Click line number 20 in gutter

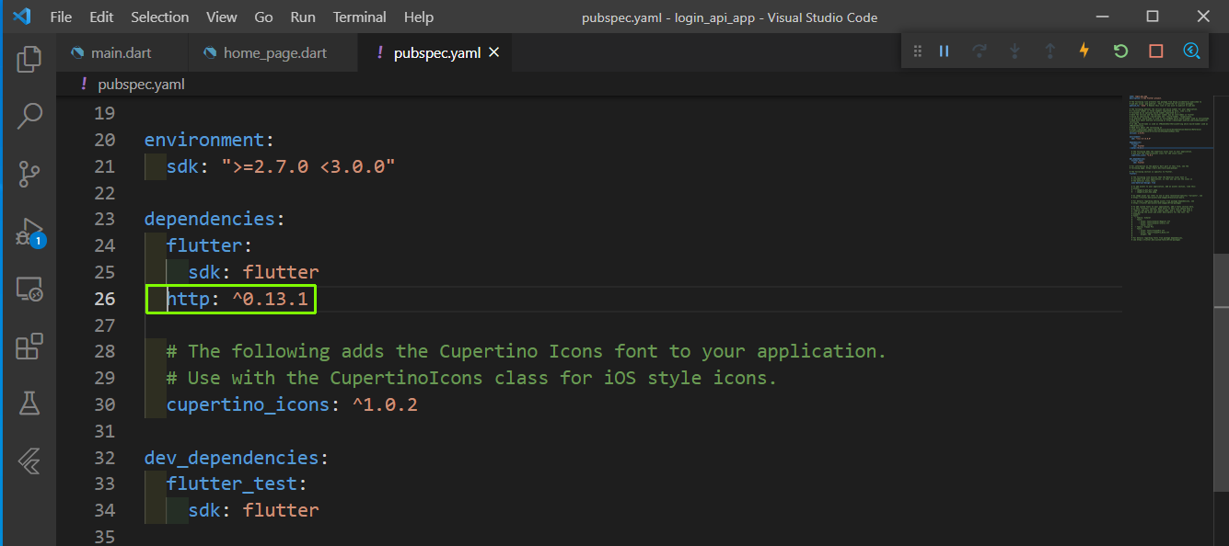[x=105, y=140]
